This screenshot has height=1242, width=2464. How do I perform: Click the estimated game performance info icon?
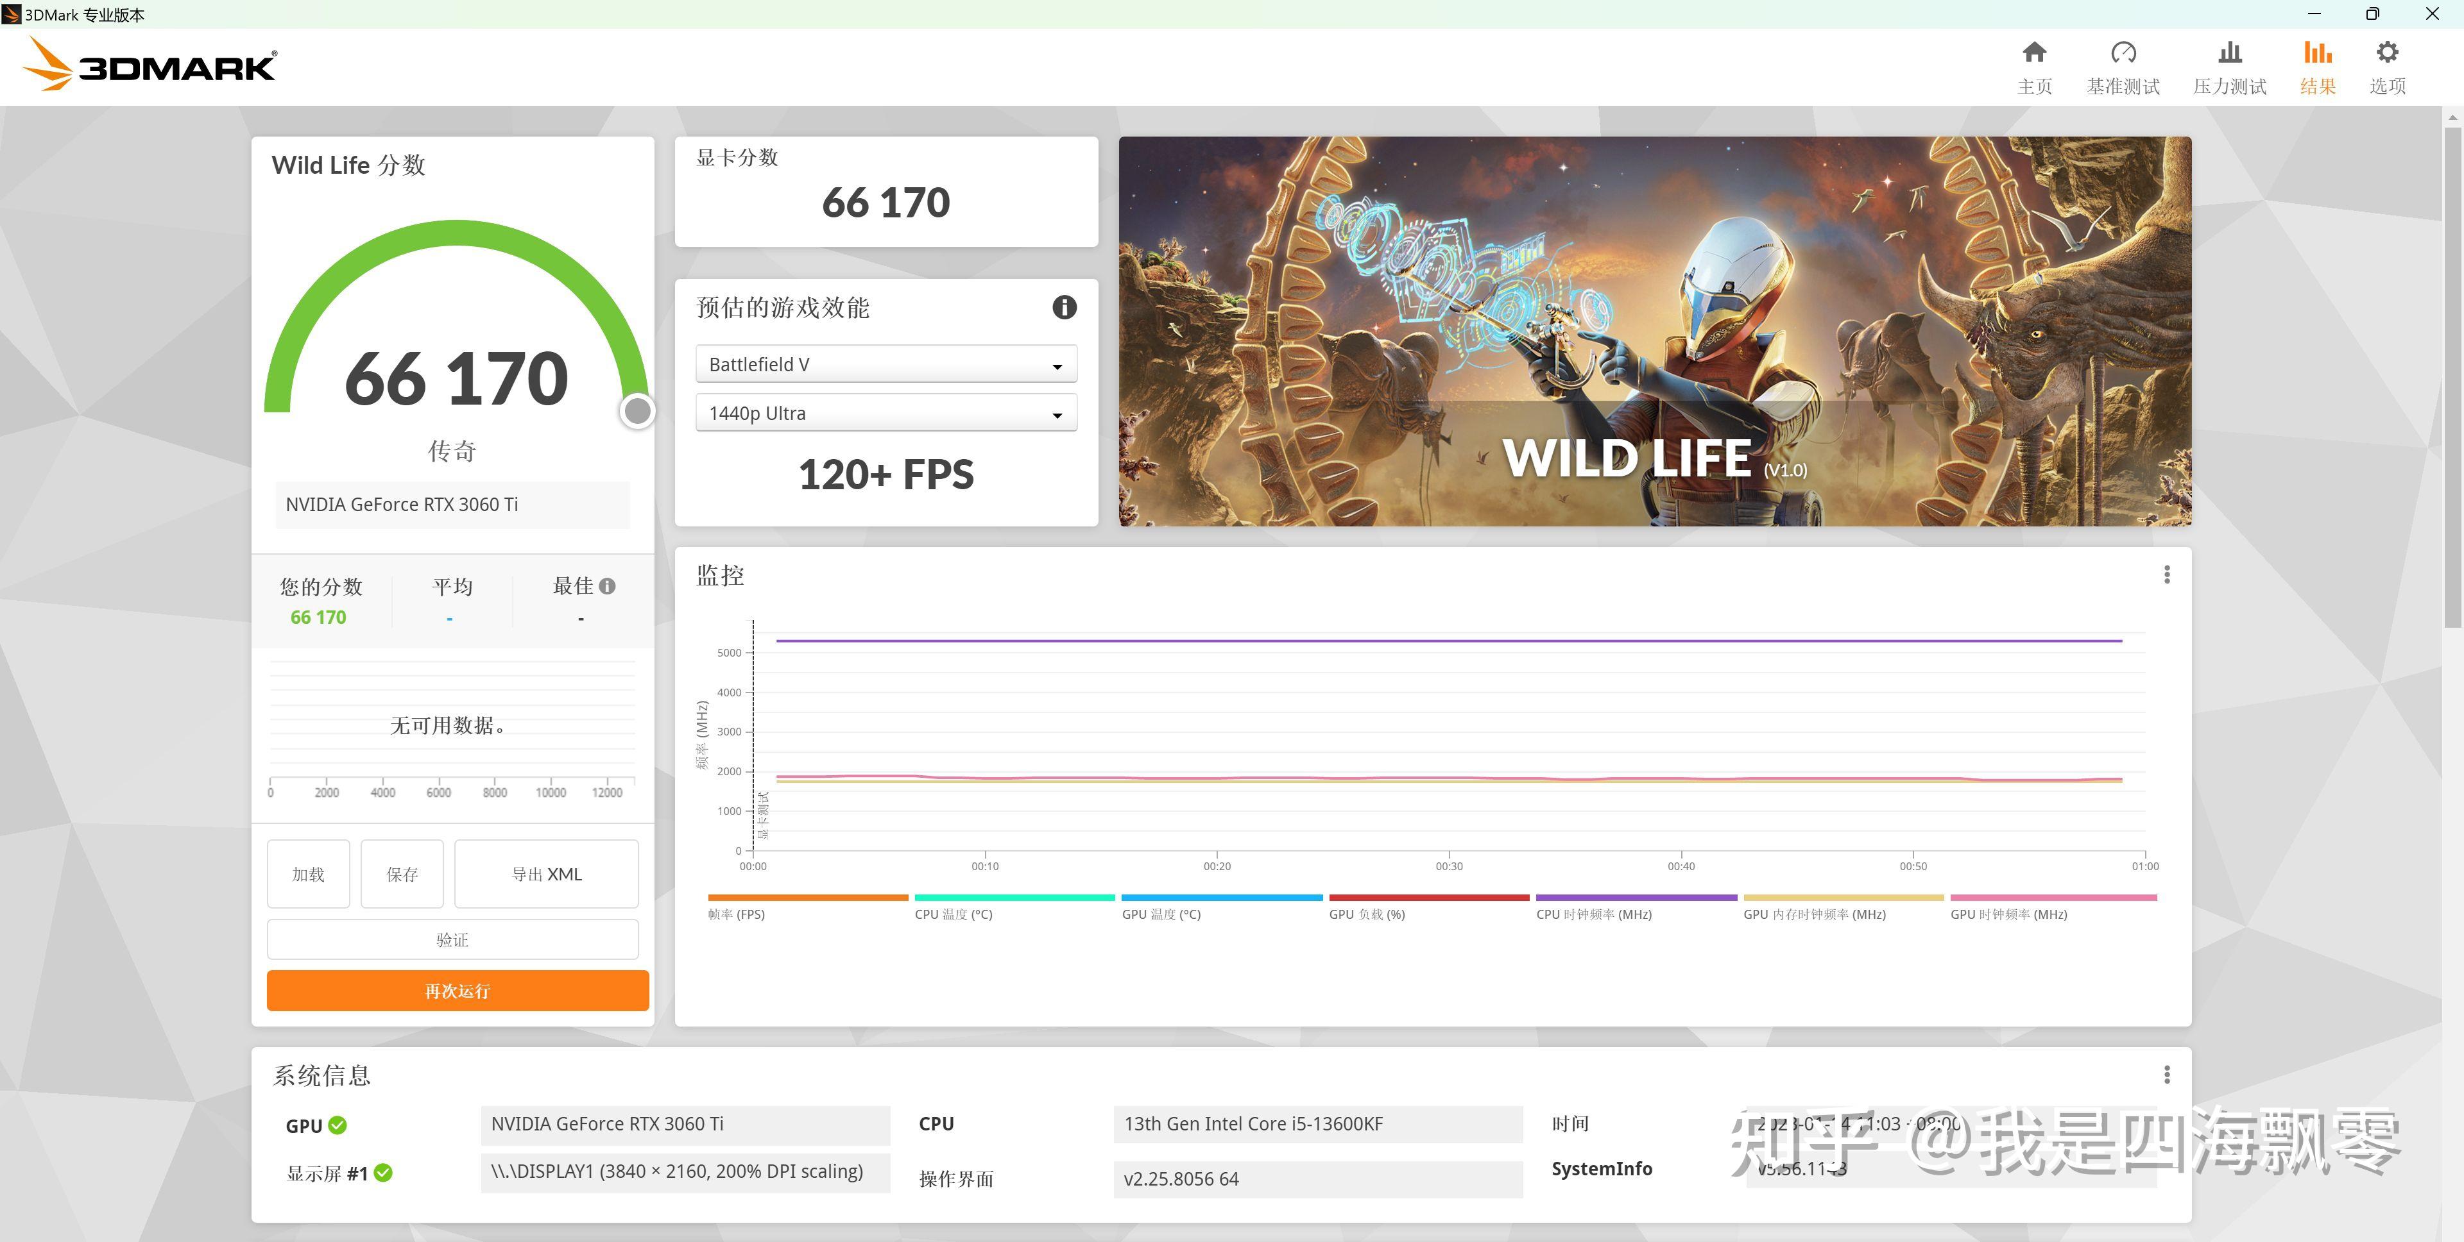tap(1064, 308)
